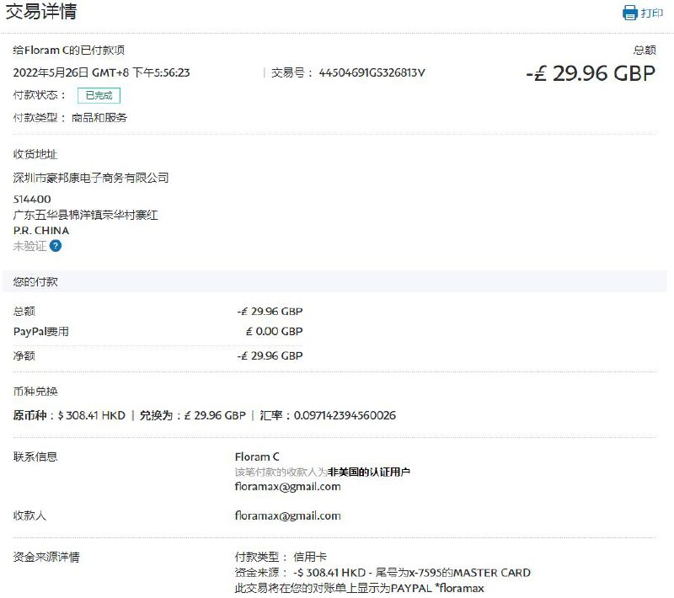Image resolution: width=674 pixels, height=598 pixels.
Task: Click the email in the 收款人 row
Action: 287,515
